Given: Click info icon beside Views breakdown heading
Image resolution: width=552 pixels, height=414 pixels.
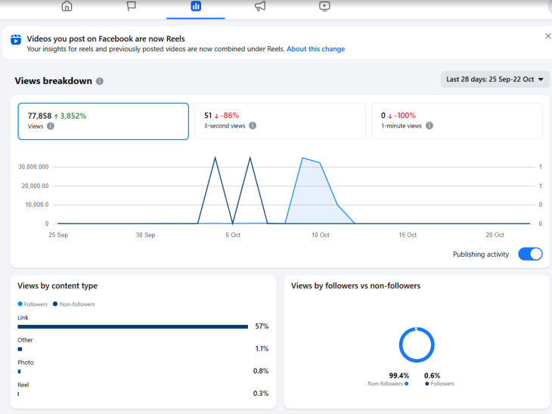Looking at the screenshot, I should [x=100, y=82].
